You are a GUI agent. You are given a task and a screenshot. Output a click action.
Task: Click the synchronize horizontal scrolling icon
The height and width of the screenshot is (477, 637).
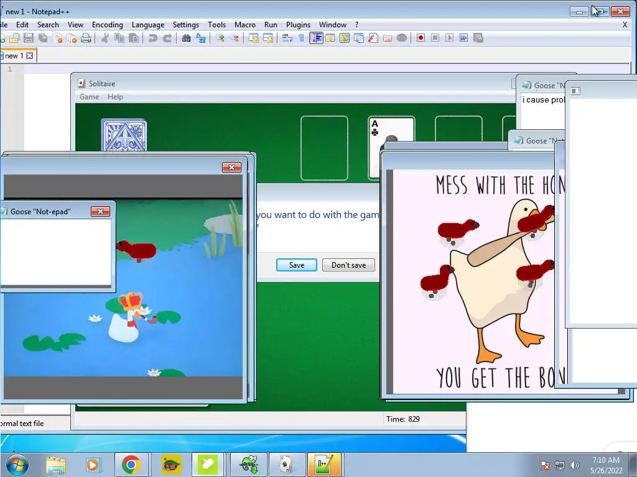pyautogui.click(x=268, y=38)
